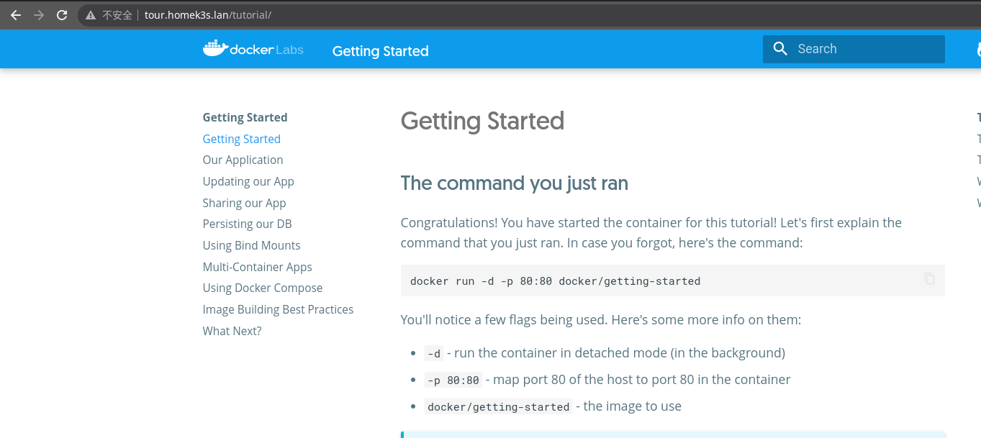The height and width of the screenshot is (438, 981).
Task: Open the Updating our App page
Action: [248, 181]
